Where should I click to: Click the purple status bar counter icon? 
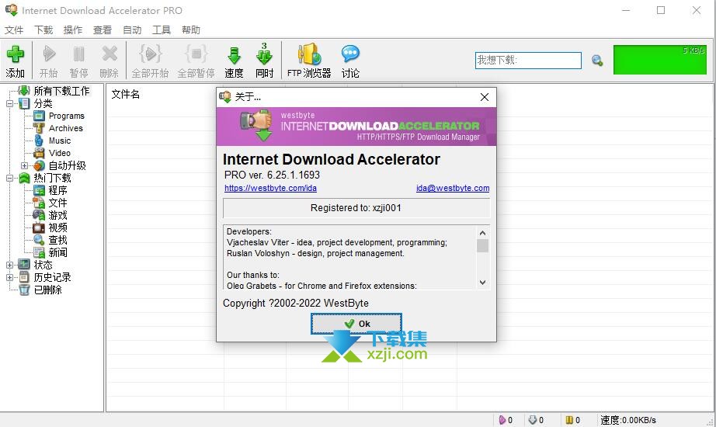tap(502, 420)
